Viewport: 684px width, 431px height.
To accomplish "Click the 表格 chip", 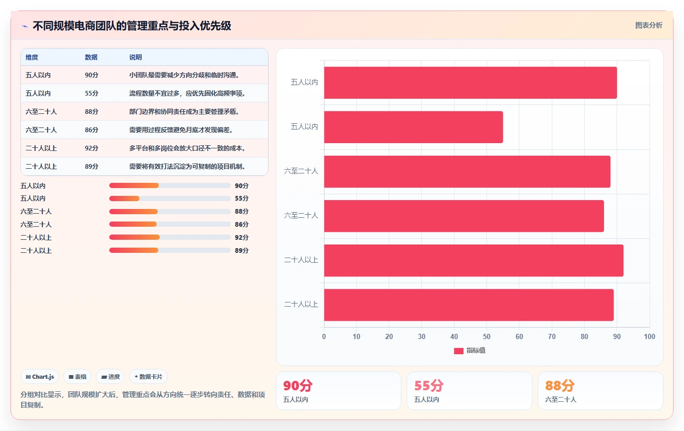I will click(x=77, y=377).
